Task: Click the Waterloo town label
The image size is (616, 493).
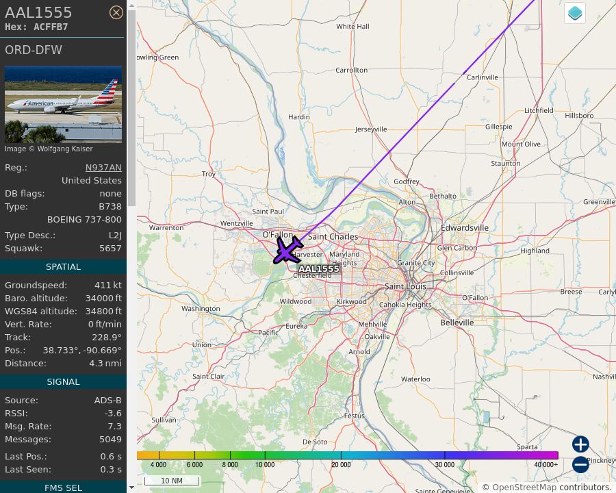Action: click(x=415, y=379)
